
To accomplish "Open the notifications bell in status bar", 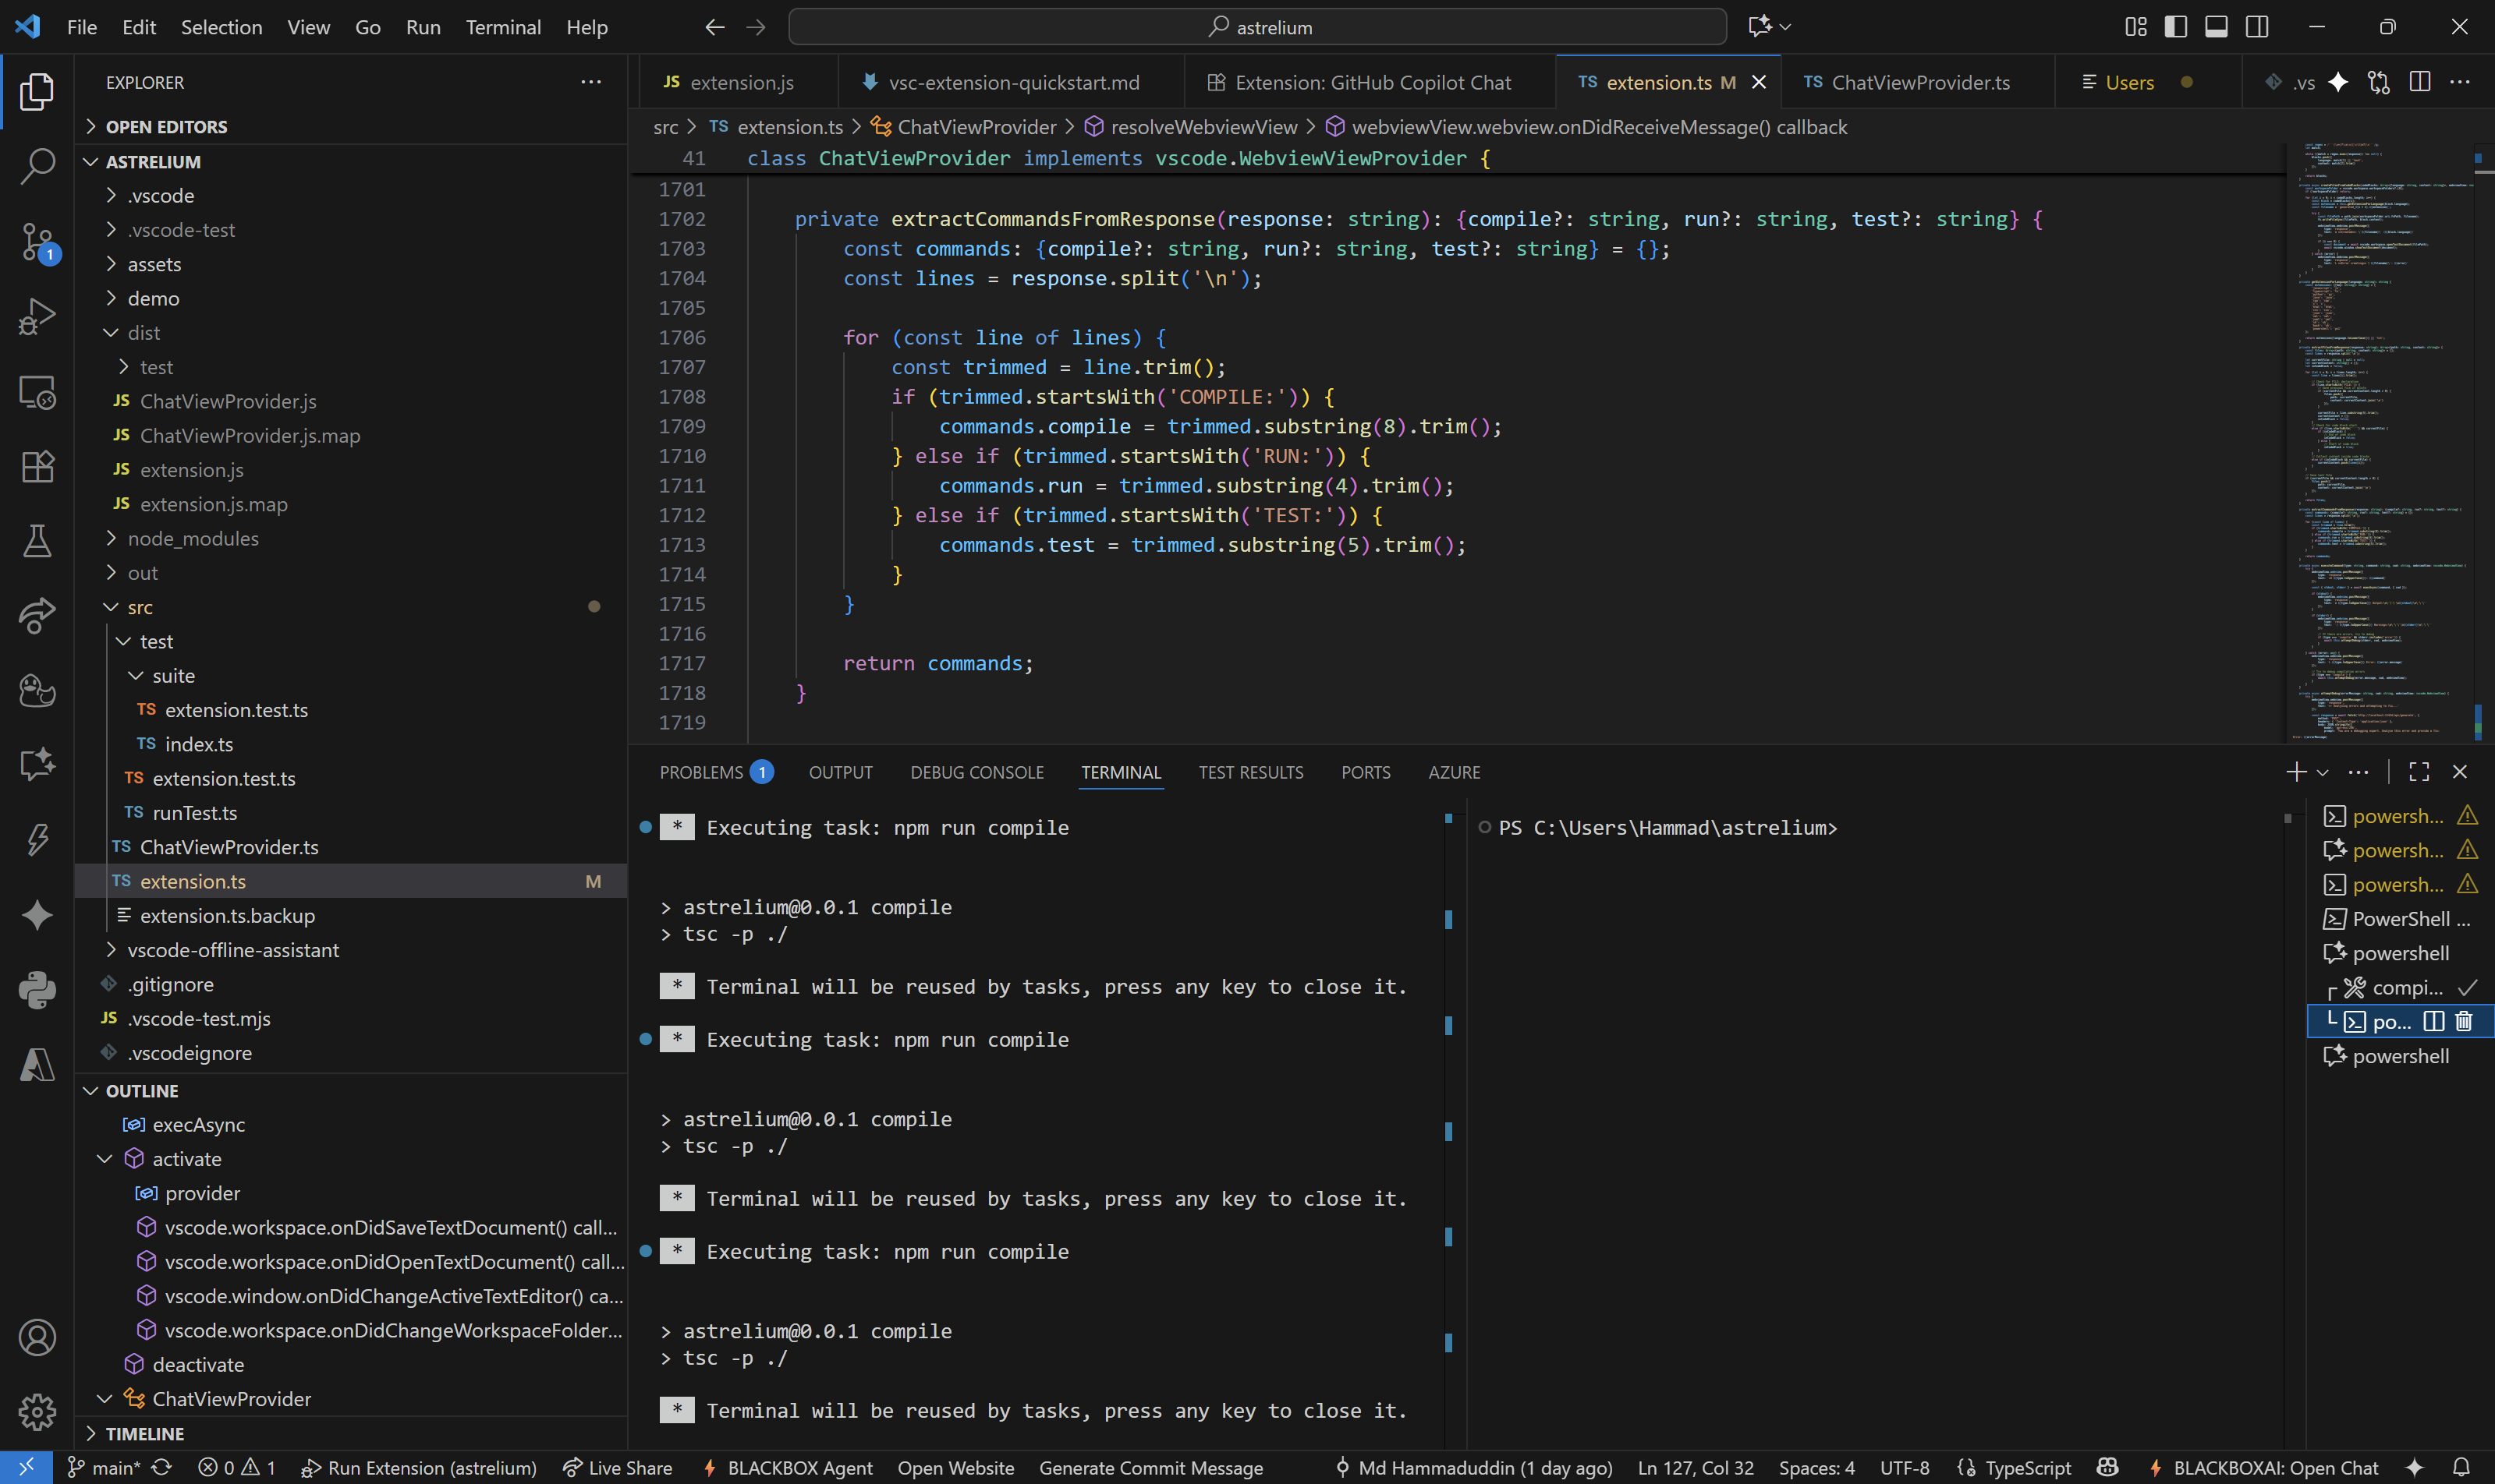I will click(2462, 1467).
